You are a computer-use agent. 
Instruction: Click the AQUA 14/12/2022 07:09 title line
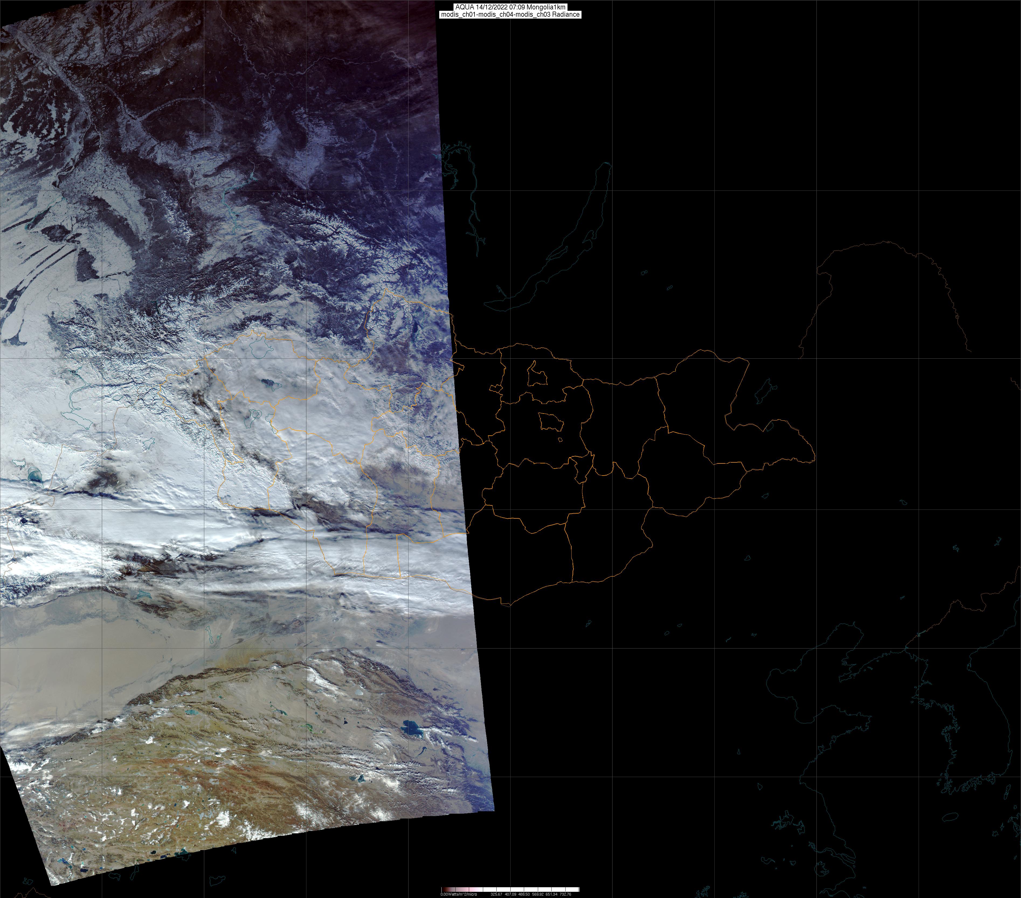(510, 7)
